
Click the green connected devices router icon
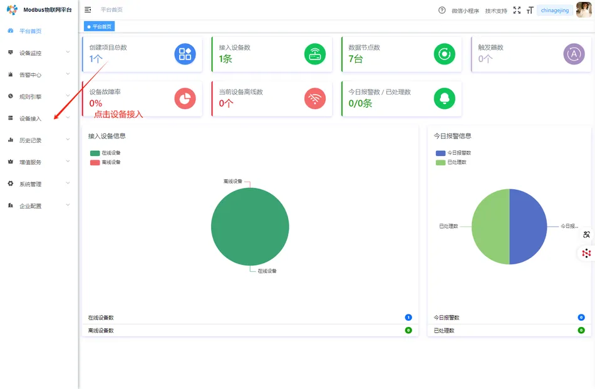pyautogui.click(x=315, y=54)
